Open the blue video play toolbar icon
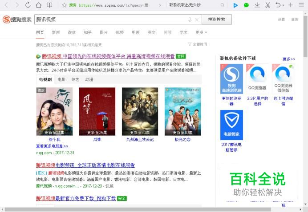This screenshot has height=212, width=308. pos(235,5)
